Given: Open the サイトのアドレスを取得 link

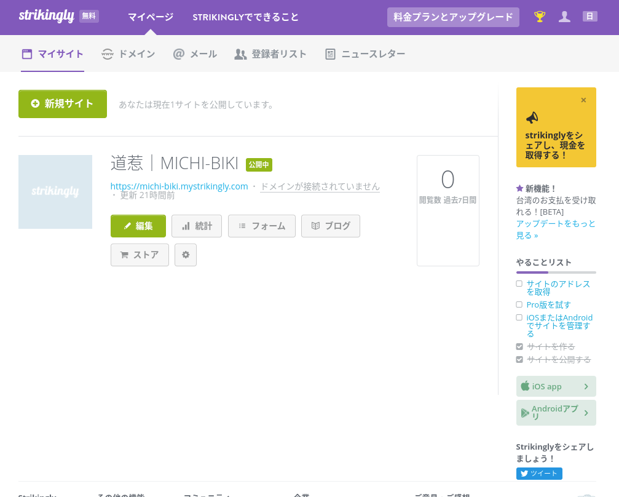Looking at the screenshot, I should (x=558, y=288).
